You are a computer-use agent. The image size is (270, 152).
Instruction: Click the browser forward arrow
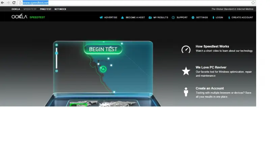(8, 3)
